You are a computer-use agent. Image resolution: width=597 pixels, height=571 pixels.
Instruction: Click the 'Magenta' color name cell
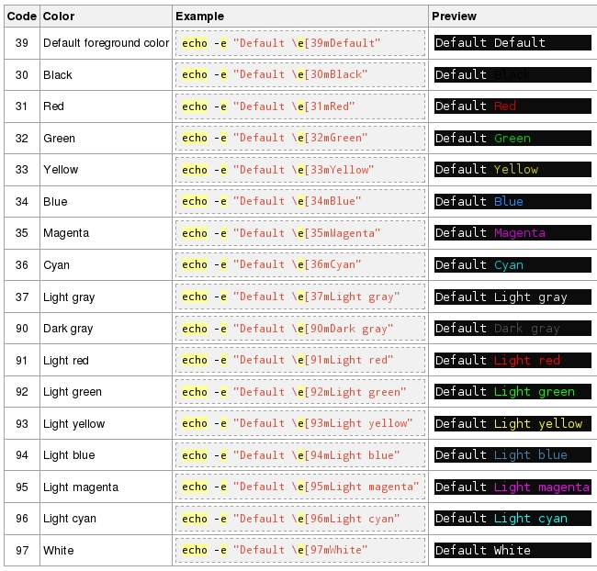(x=106, y=233)
